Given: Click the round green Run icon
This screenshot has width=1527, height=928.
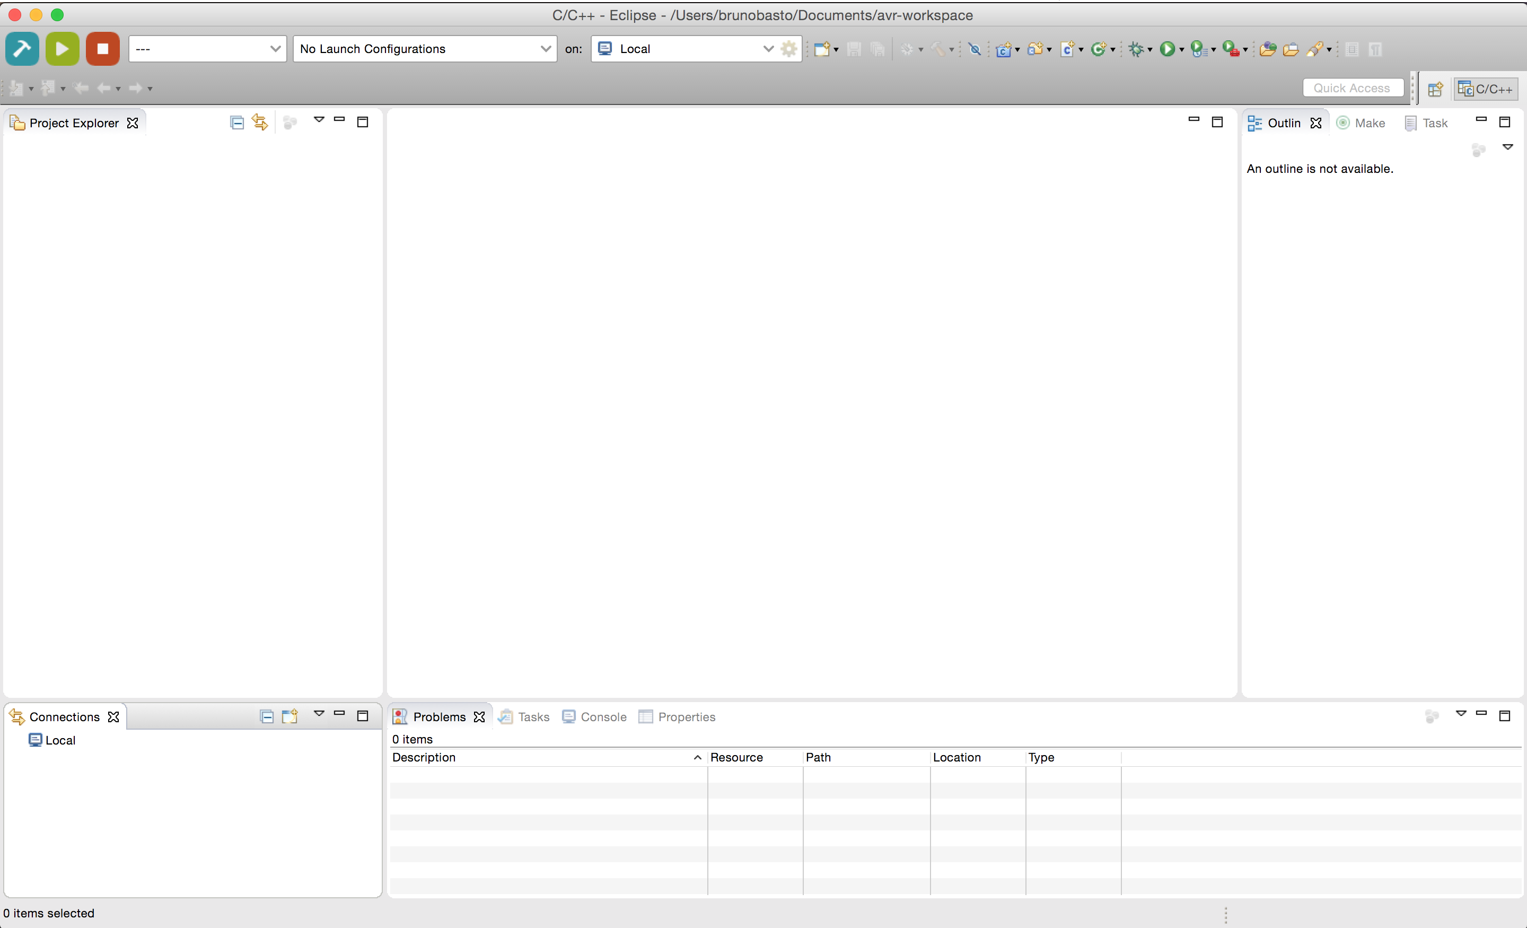Looking at the screenshot, I should [x=1168, y=49].
